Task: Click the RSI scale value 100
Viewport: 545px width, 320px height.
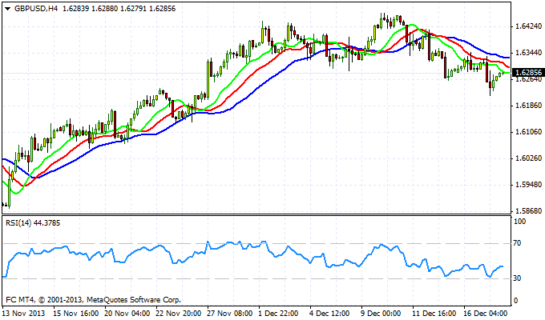Action: click(x=519, y=222)
